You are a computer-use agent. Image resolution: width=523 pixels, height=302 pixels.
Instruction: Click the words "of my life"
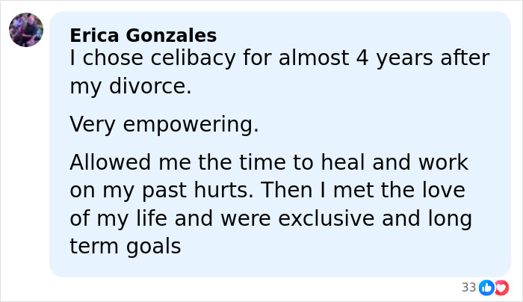point(115,218)
